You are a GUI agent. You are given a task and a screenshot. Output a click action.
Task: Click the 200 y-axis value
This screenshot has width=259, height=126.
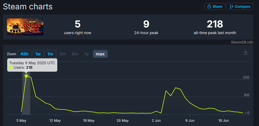tap(246, 78)
